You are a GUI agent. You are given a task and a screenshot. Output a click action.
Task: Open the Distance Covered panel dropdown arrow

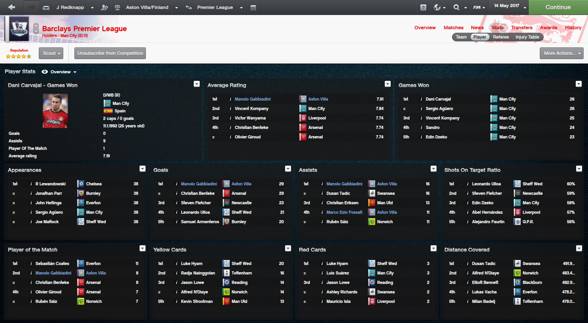tap(579, 248)
